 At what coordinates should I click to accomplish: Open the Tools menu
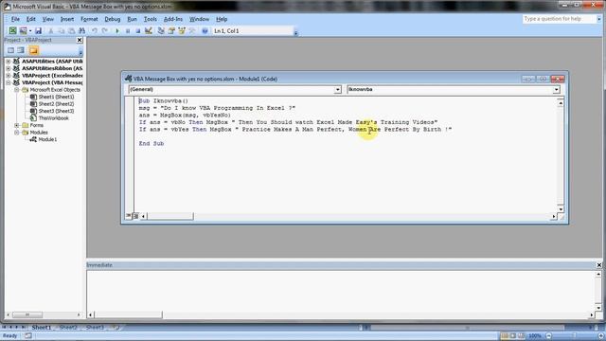click(151, 19)
